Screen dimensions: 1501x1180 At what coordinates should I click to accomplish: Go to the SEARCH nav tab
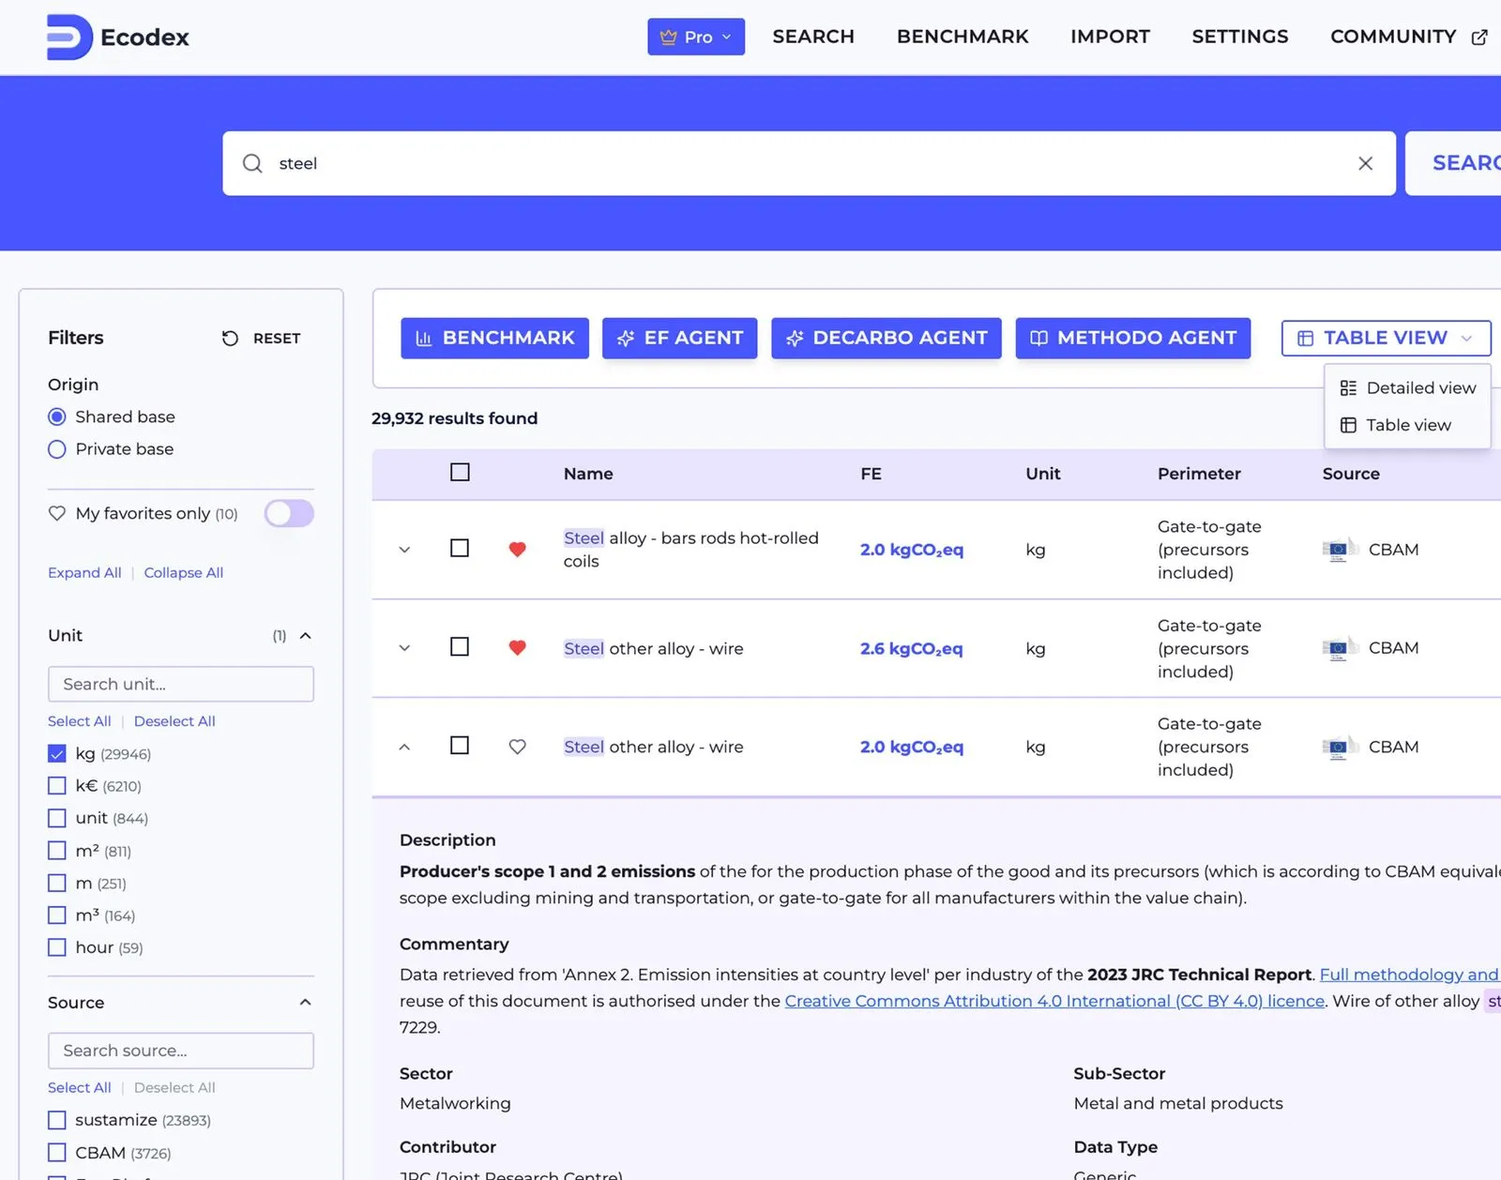point(813,37)
